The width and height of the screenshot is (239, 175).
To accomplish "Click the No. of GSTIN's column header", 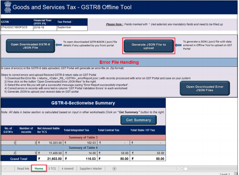I will point(8,130).
